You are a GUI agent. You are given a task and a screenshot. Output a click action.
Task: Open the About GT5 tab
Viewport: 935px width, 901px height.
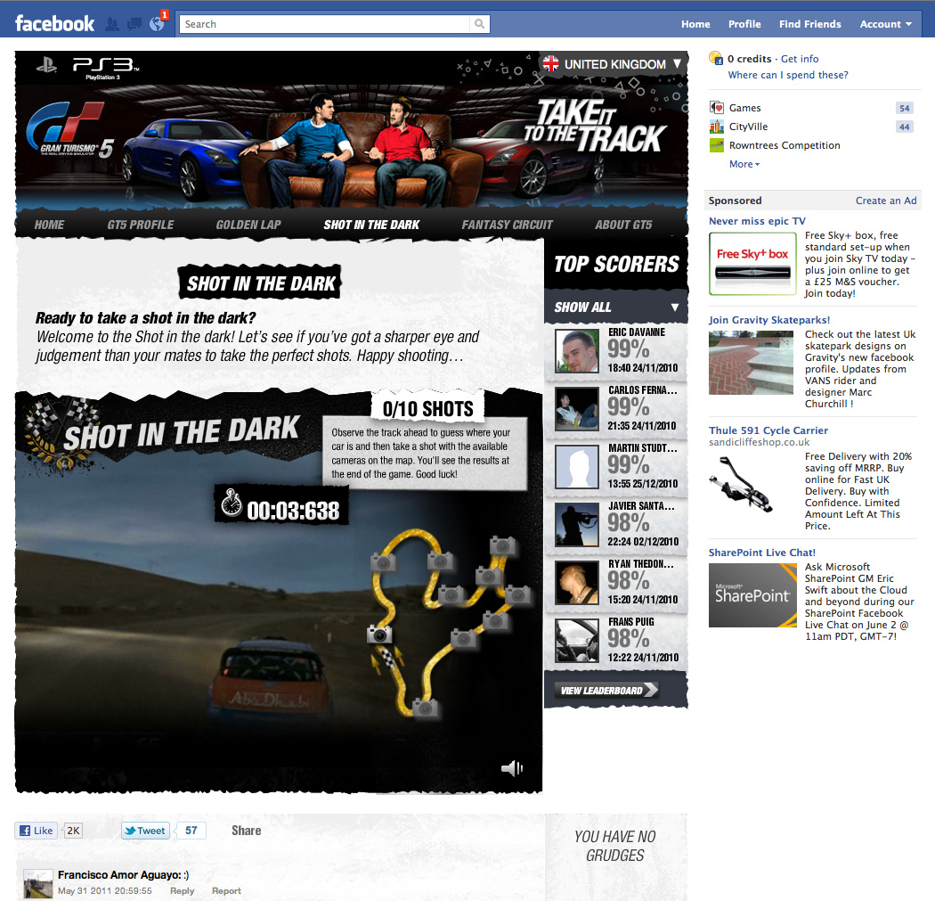(x=623, y=225)
